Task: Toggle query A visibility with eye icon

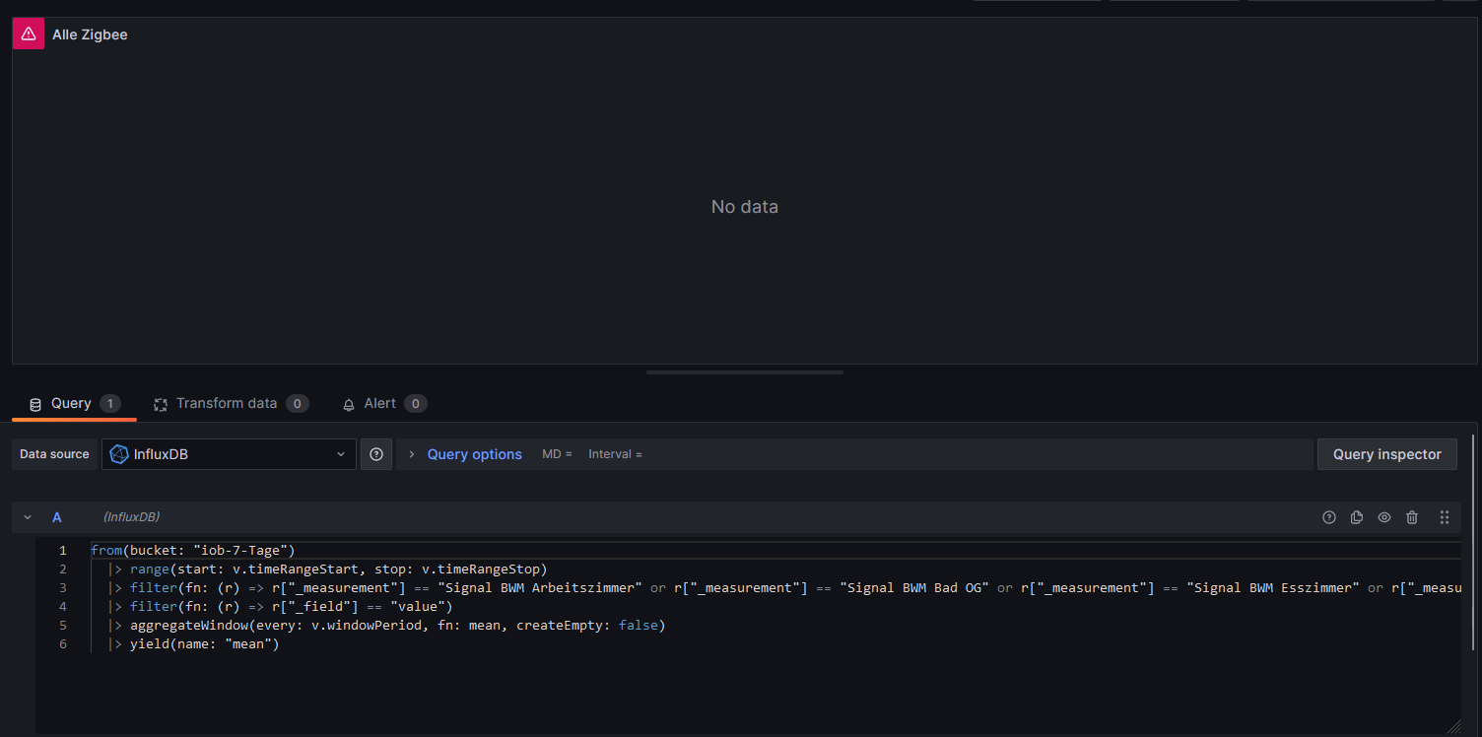Action: tap(1384, 517)
